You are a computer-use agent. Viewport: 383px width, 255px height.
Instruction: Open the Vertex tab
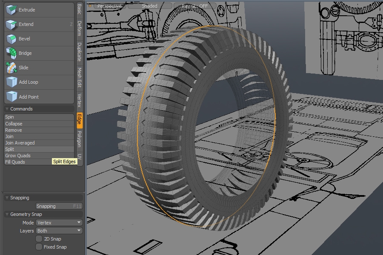pyautogui.click(x=80, y=100)
